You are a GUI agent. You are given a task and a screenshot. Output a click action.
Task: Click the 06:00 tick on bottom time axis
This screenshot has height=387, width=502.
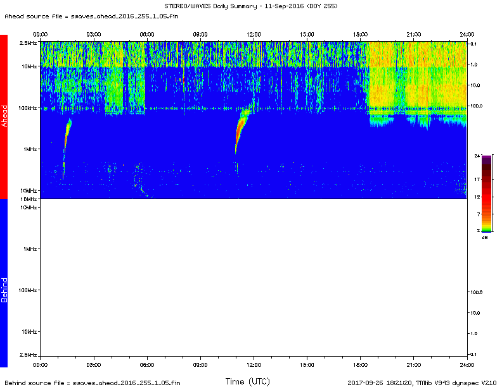[146, 364]
